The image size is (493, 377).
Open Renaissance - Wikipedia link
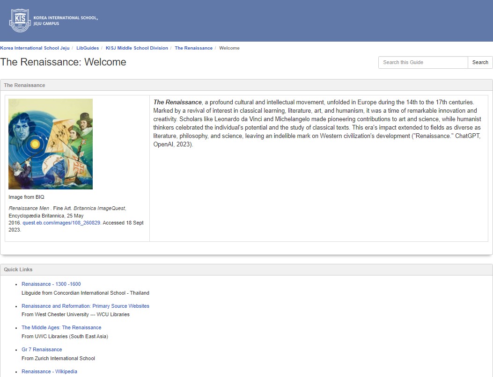[49, 372]
